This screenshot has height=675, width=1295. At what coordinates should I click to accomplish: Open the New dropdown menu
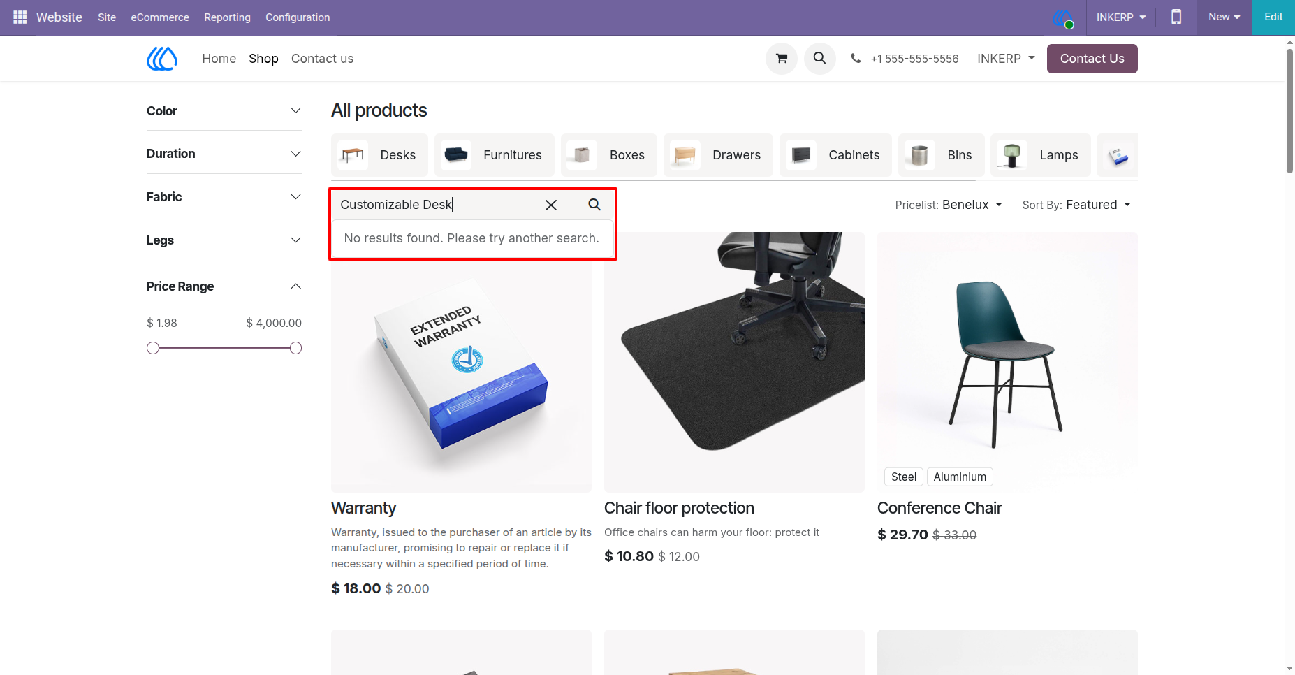pos(1224,17)
